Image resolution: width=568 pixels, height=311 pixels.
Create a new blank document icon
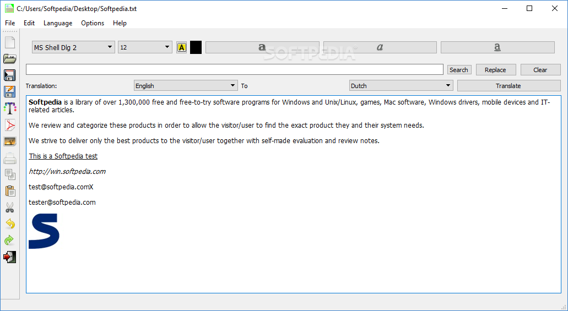click(10, 42)
